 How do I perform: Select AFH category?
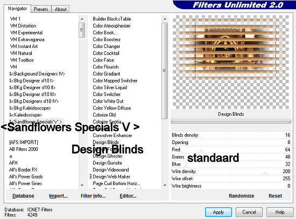click(x=13, y=163)
